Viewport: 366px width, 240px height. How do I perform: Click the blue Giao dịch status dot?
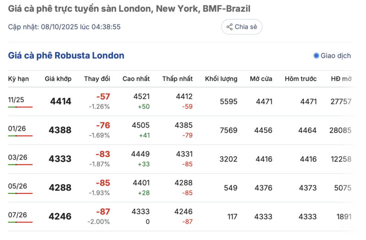(x=316, y=56)
